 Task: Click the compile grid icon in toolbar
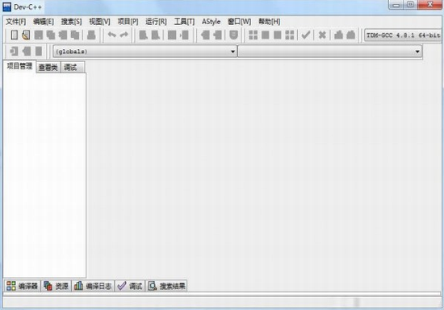(x=253, y=35)
